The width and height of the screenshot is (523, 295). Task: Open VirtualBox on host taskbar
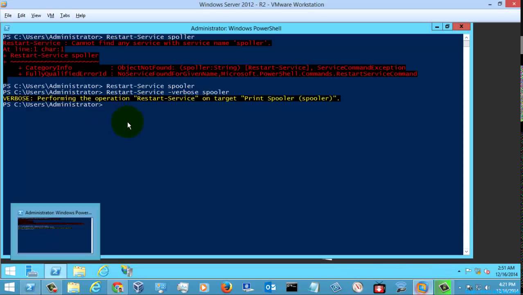point(139,288)
